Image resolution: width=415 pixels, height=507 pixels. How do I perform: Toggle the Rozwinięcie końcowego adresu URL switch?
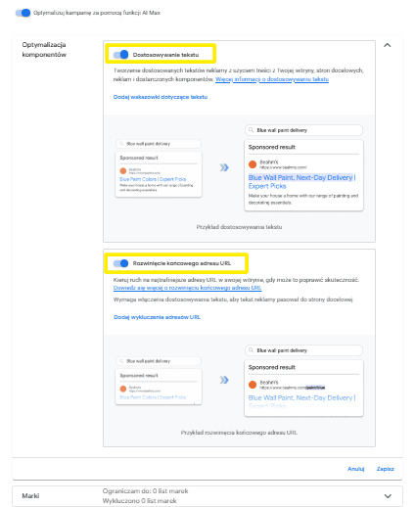[120, 263]
